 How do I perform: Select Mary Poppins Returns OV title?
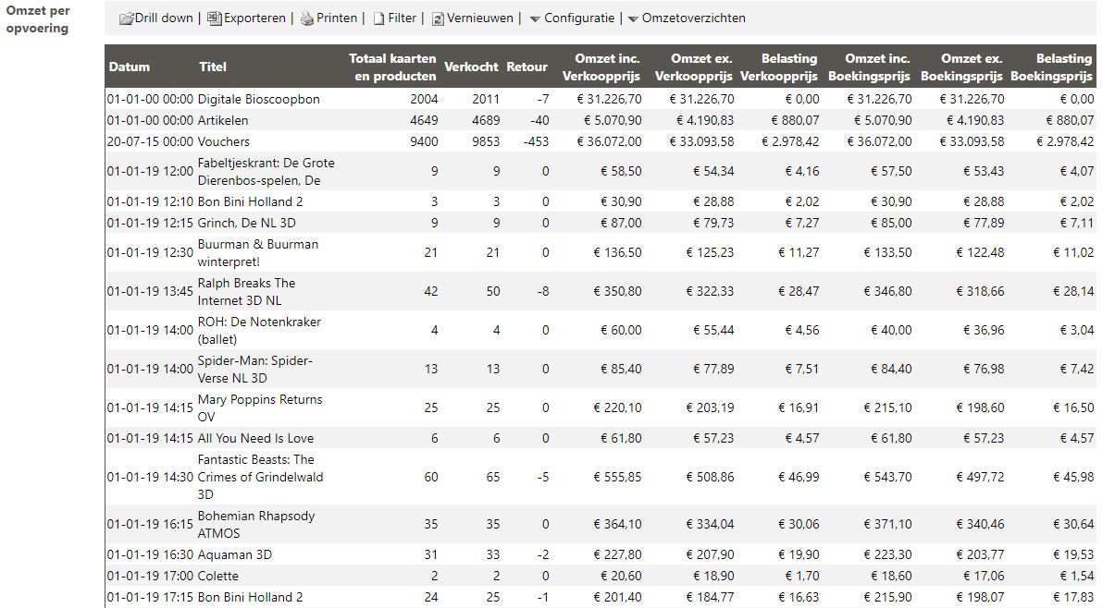coord(260,407)
